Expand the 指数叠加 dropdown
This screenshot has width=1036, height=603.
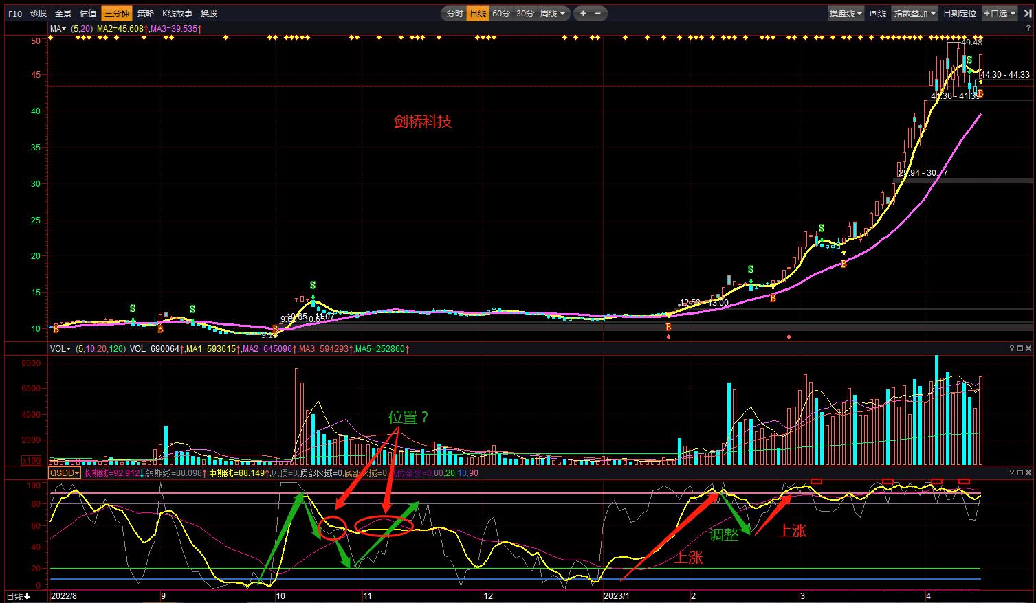tap(914, 14)
